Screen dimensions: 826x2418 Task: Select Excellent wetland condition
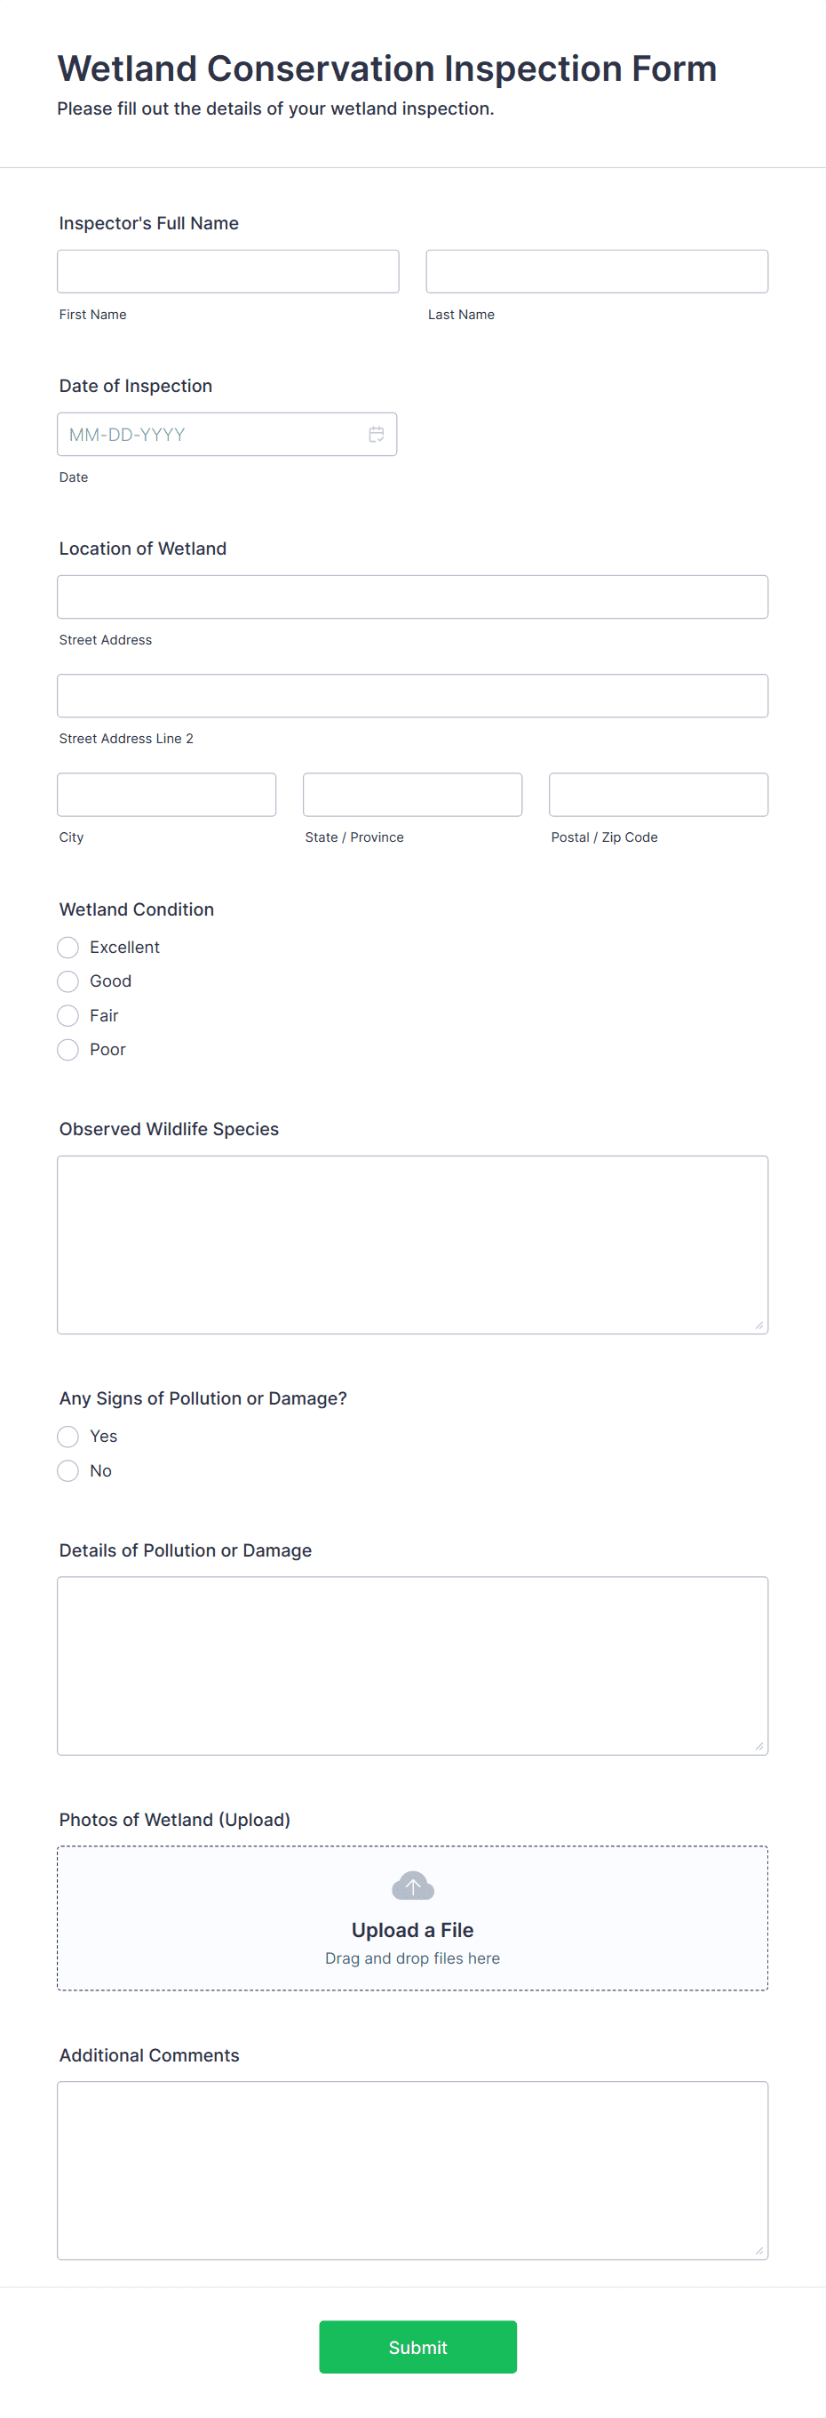(68, 947)
